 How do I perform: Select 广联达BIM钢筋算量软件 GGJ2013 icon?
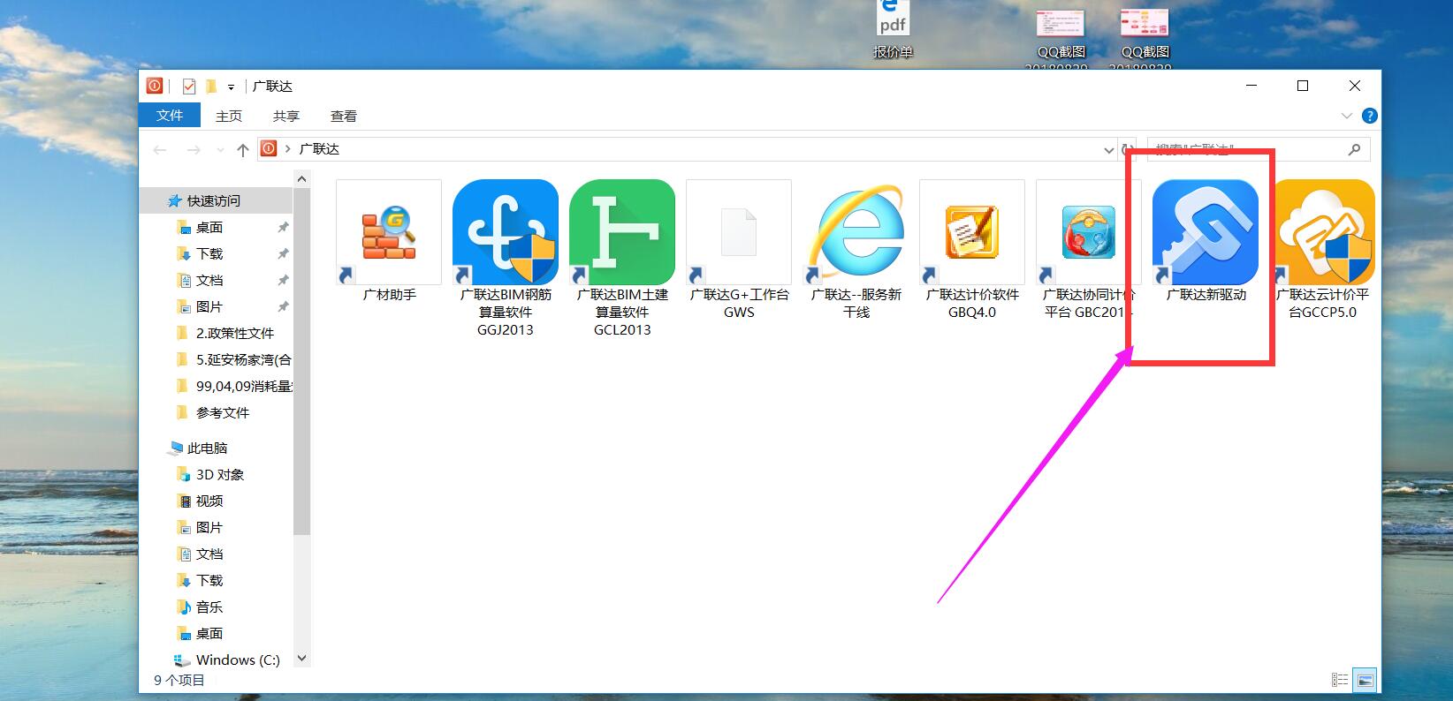pyautogui.click(x=506, y=232)
